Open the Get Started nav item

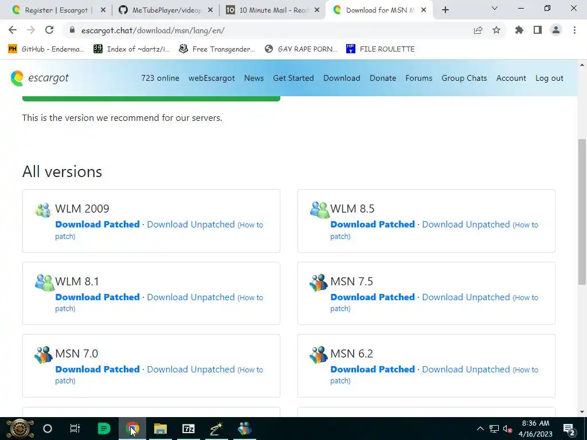pyautogui.click(x=293, y=78)
